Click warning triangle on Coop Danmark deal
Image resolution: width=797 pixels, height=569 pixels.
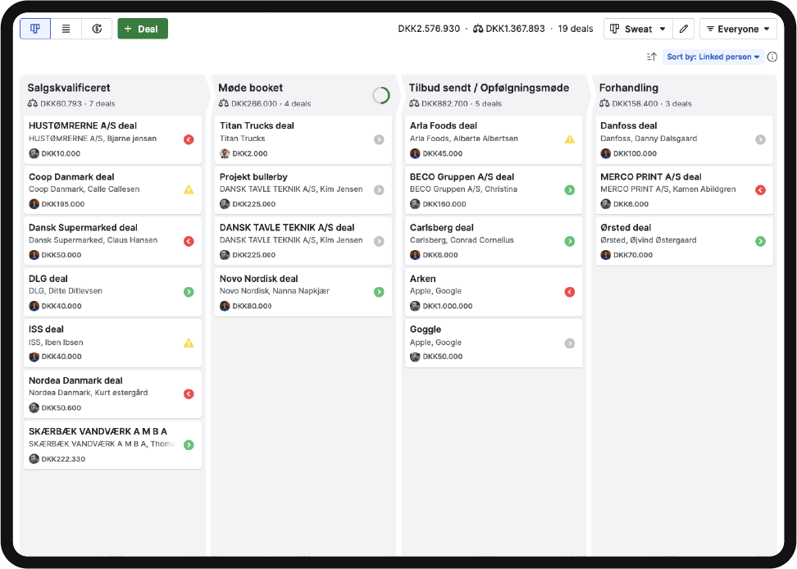pyautogui.click(x=189, y=190)
